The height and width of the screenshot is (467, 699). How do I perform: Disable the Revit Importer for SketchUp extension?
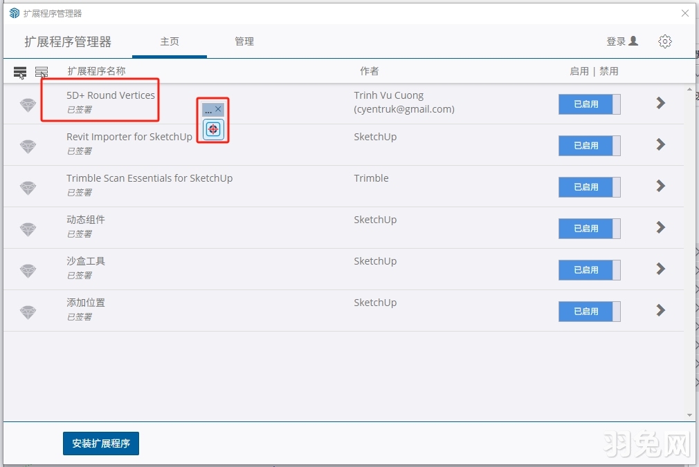tap(589, 146)
